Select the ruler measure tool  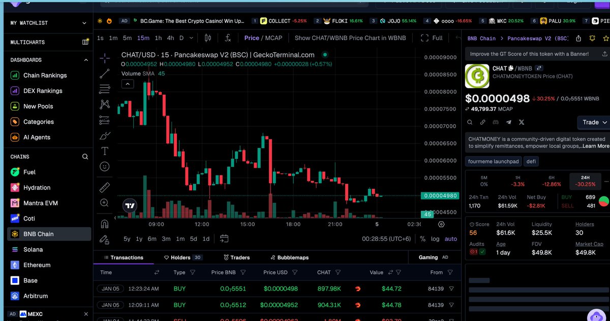[105, 187]
